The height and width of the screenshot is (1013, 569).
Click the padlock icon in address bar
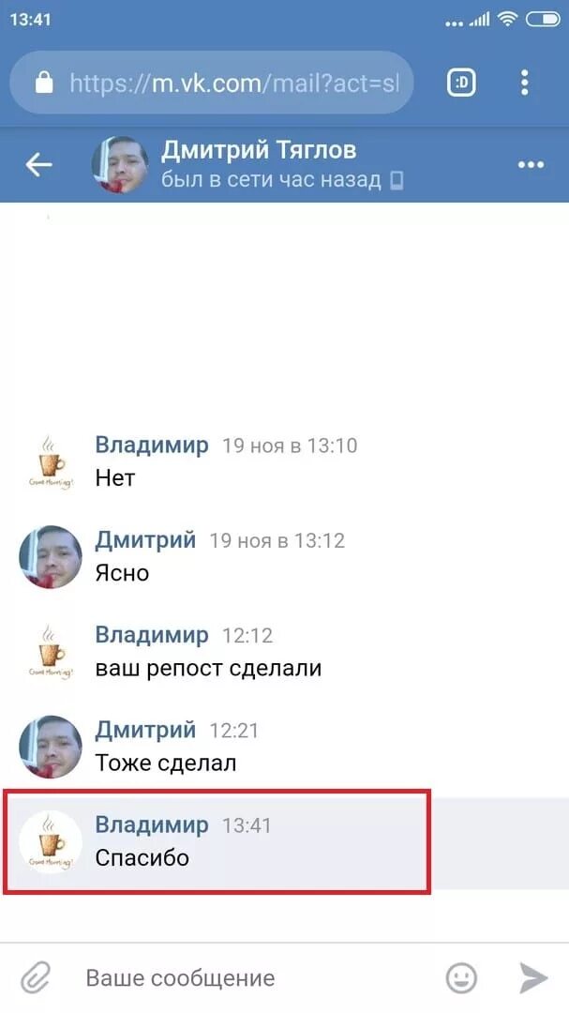point(44,82)
